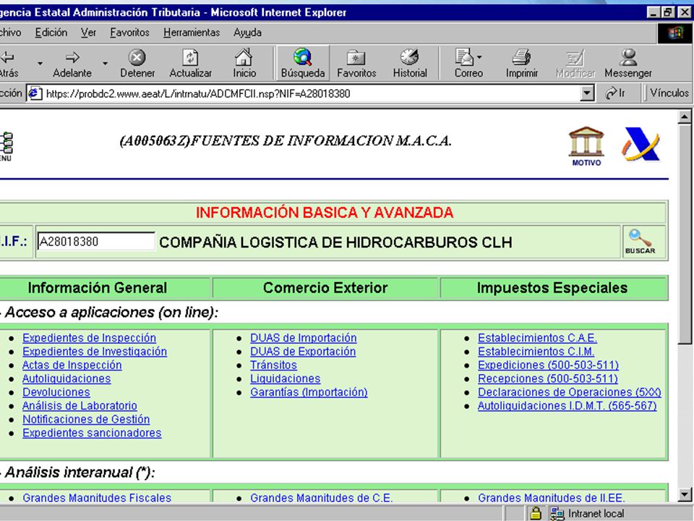Select the Información General header
694x521 pixels.
(x=98, y=288)
